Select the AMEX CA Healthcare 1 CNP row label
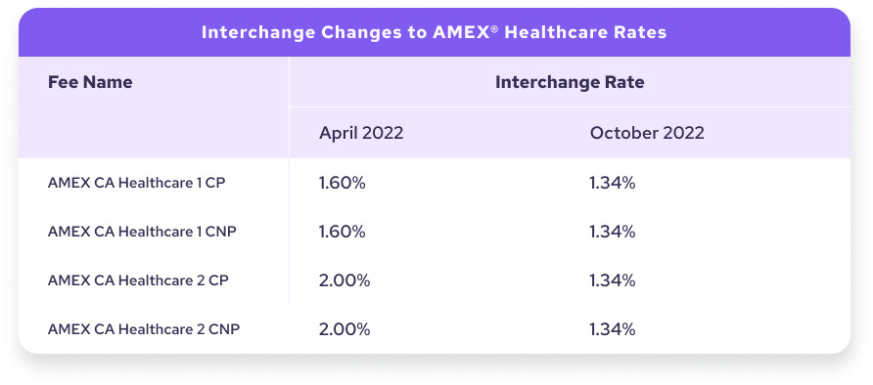Screen dimensions: 873x385 (x=142, y=232)
